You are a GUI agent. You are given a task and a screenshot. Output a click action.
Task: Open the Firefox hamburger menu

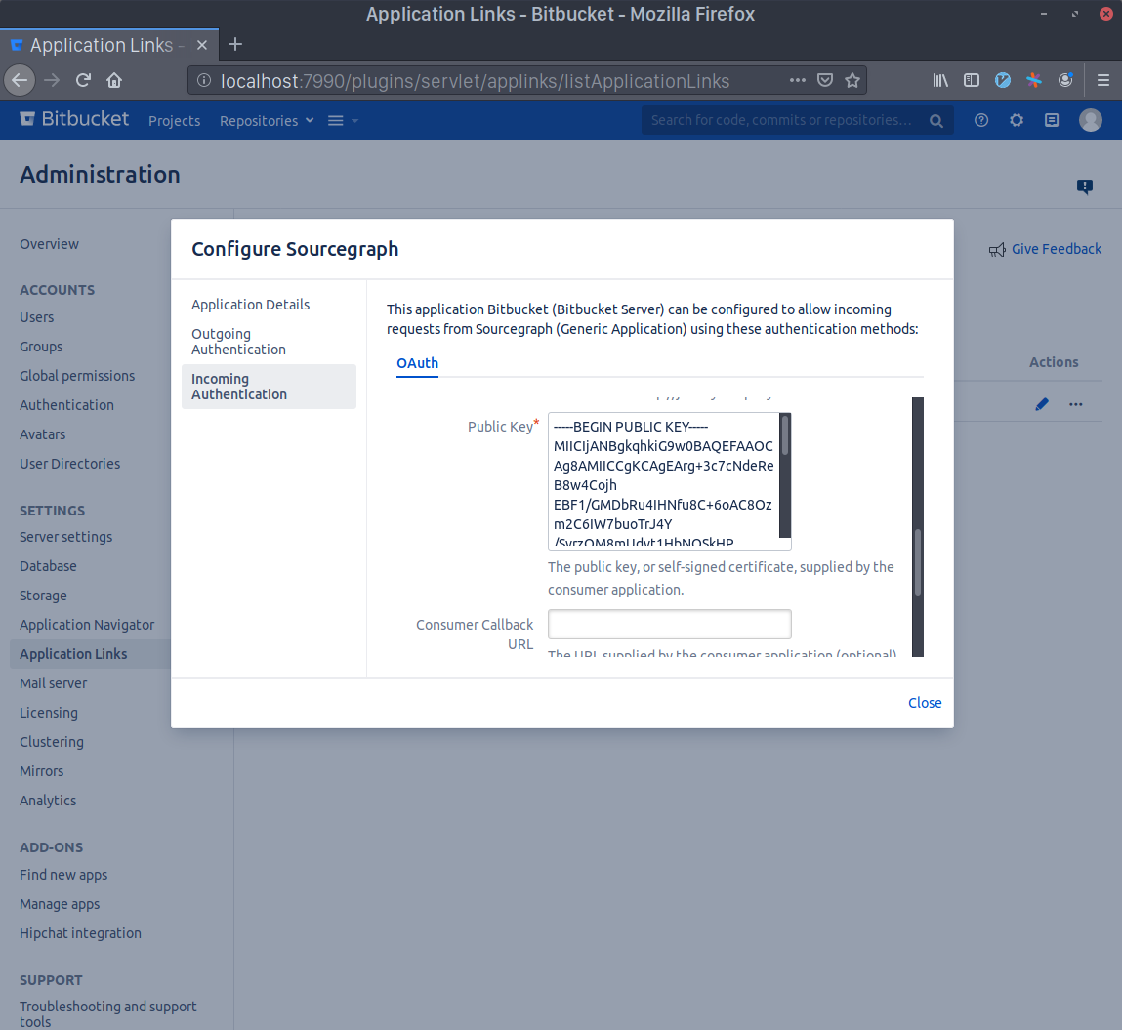[x=1103, y=80]
